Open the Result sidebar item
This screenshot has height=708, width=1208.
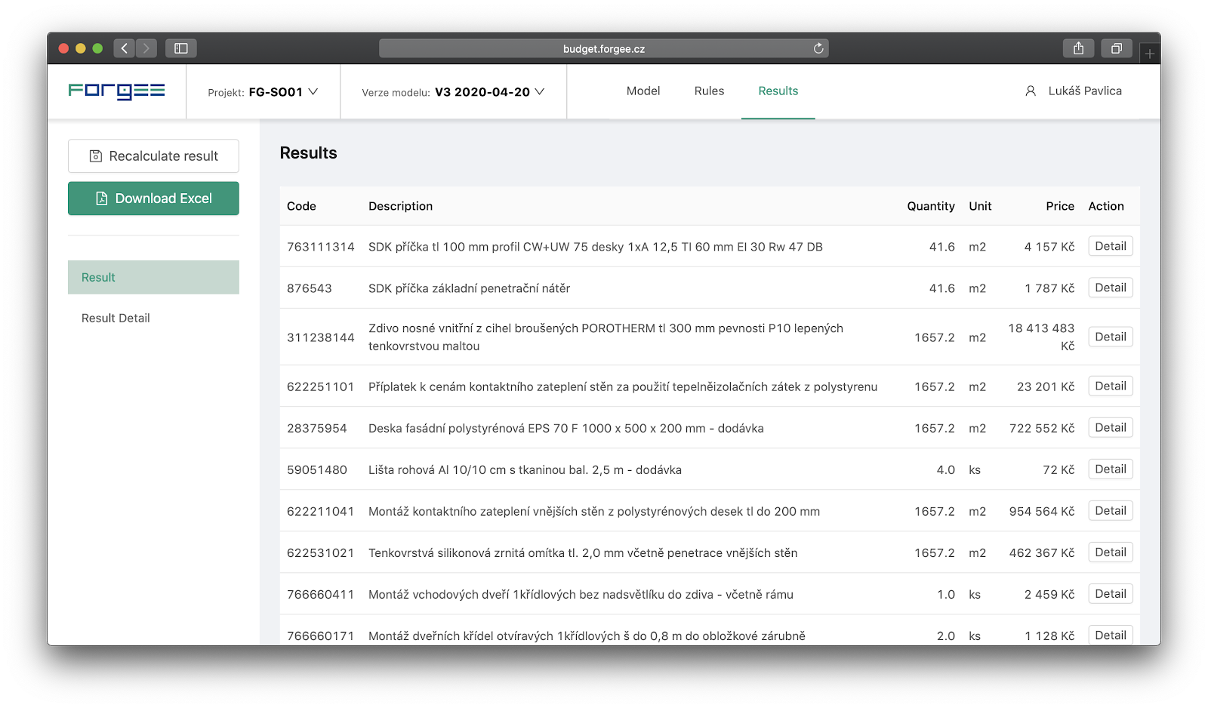tap(153, 277)
